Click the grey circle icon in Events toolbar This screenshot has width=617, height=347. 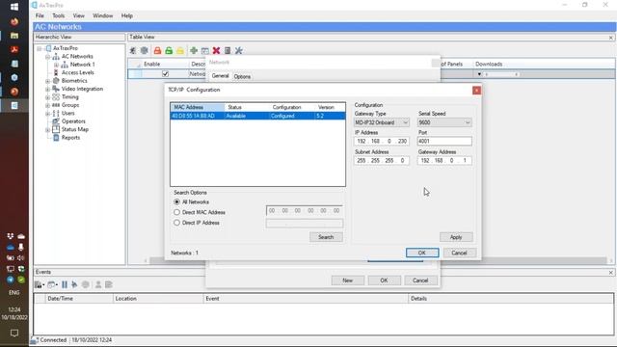click(86, 284)
